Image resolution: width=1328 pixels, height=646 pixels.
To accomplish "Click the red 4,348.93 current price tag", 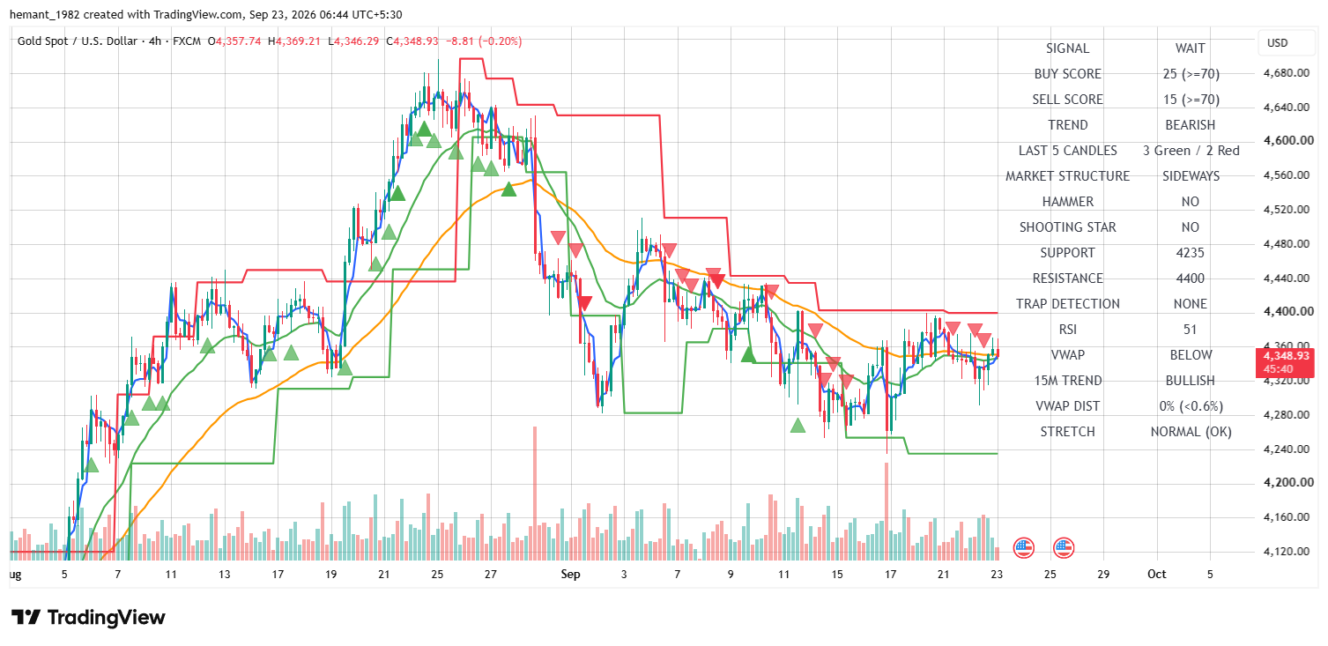I will click(x=1287, y=362).
